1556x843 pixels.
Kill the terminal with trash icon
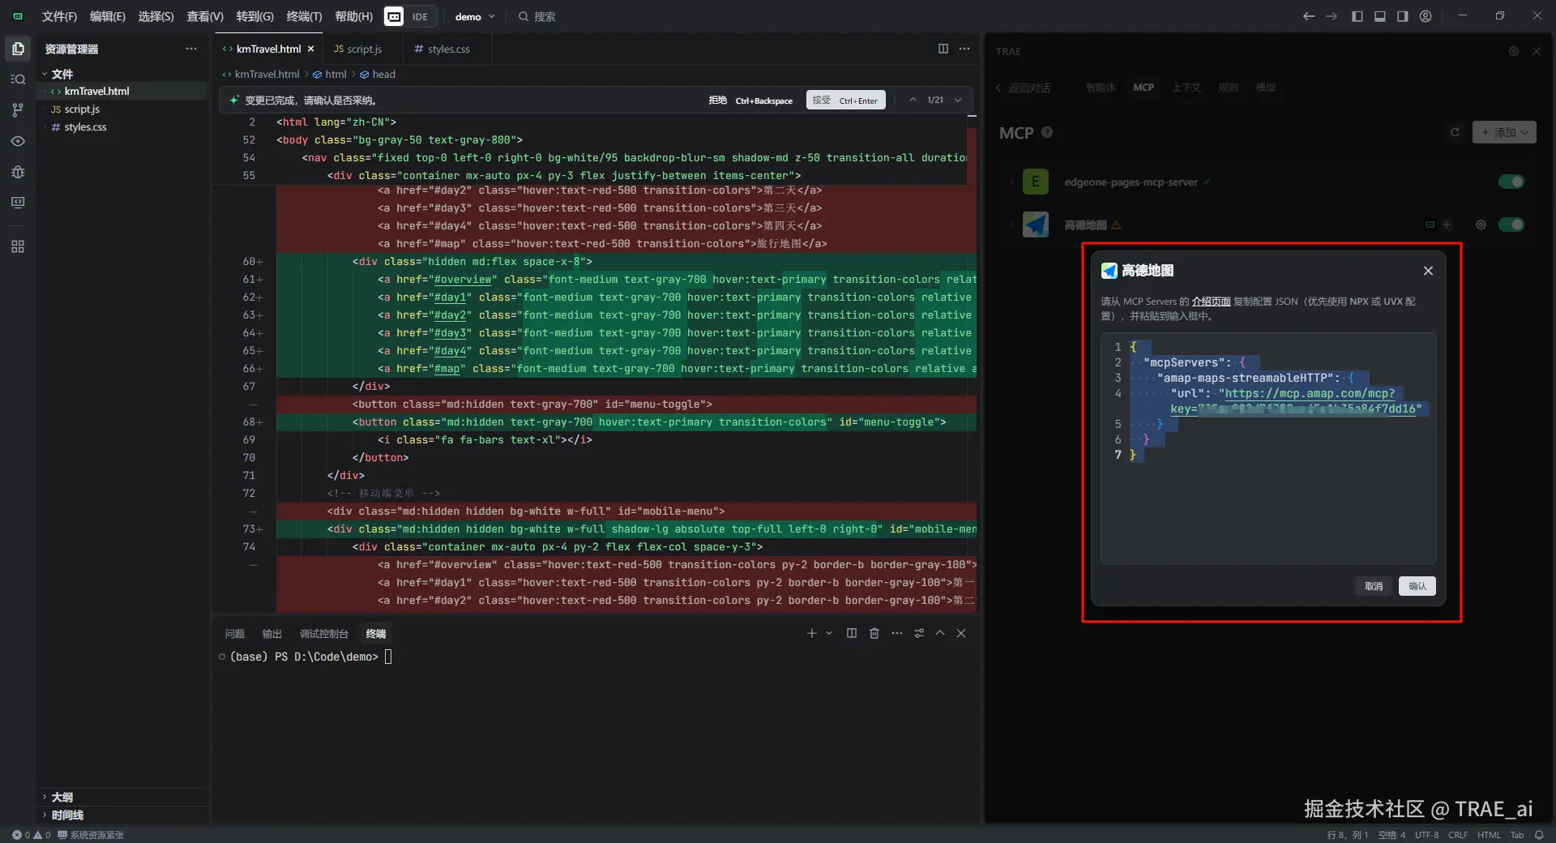[x=874, y=633]
